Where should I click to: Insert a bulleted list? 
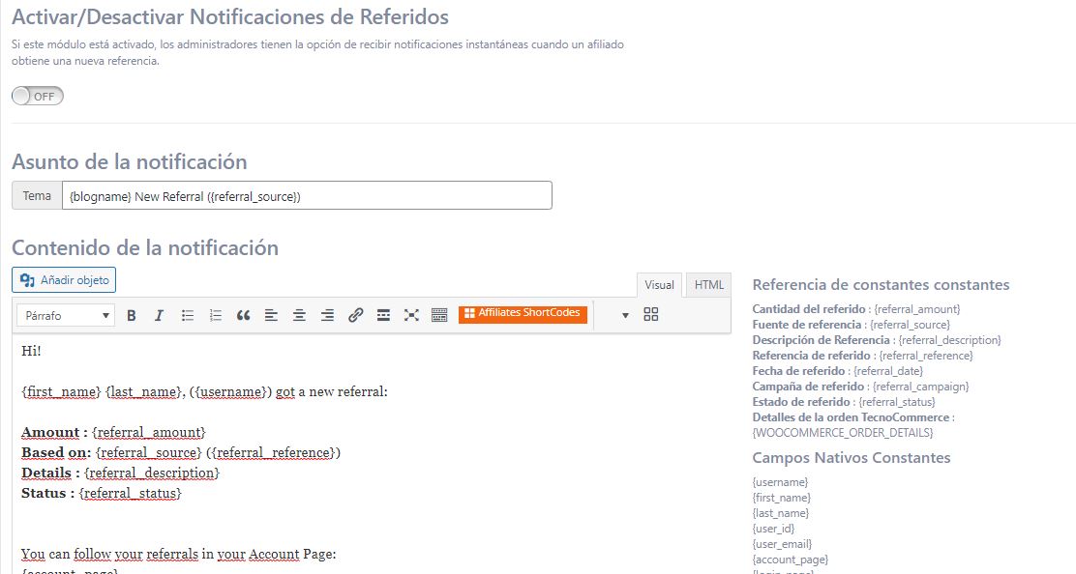(x=188, y=315)
